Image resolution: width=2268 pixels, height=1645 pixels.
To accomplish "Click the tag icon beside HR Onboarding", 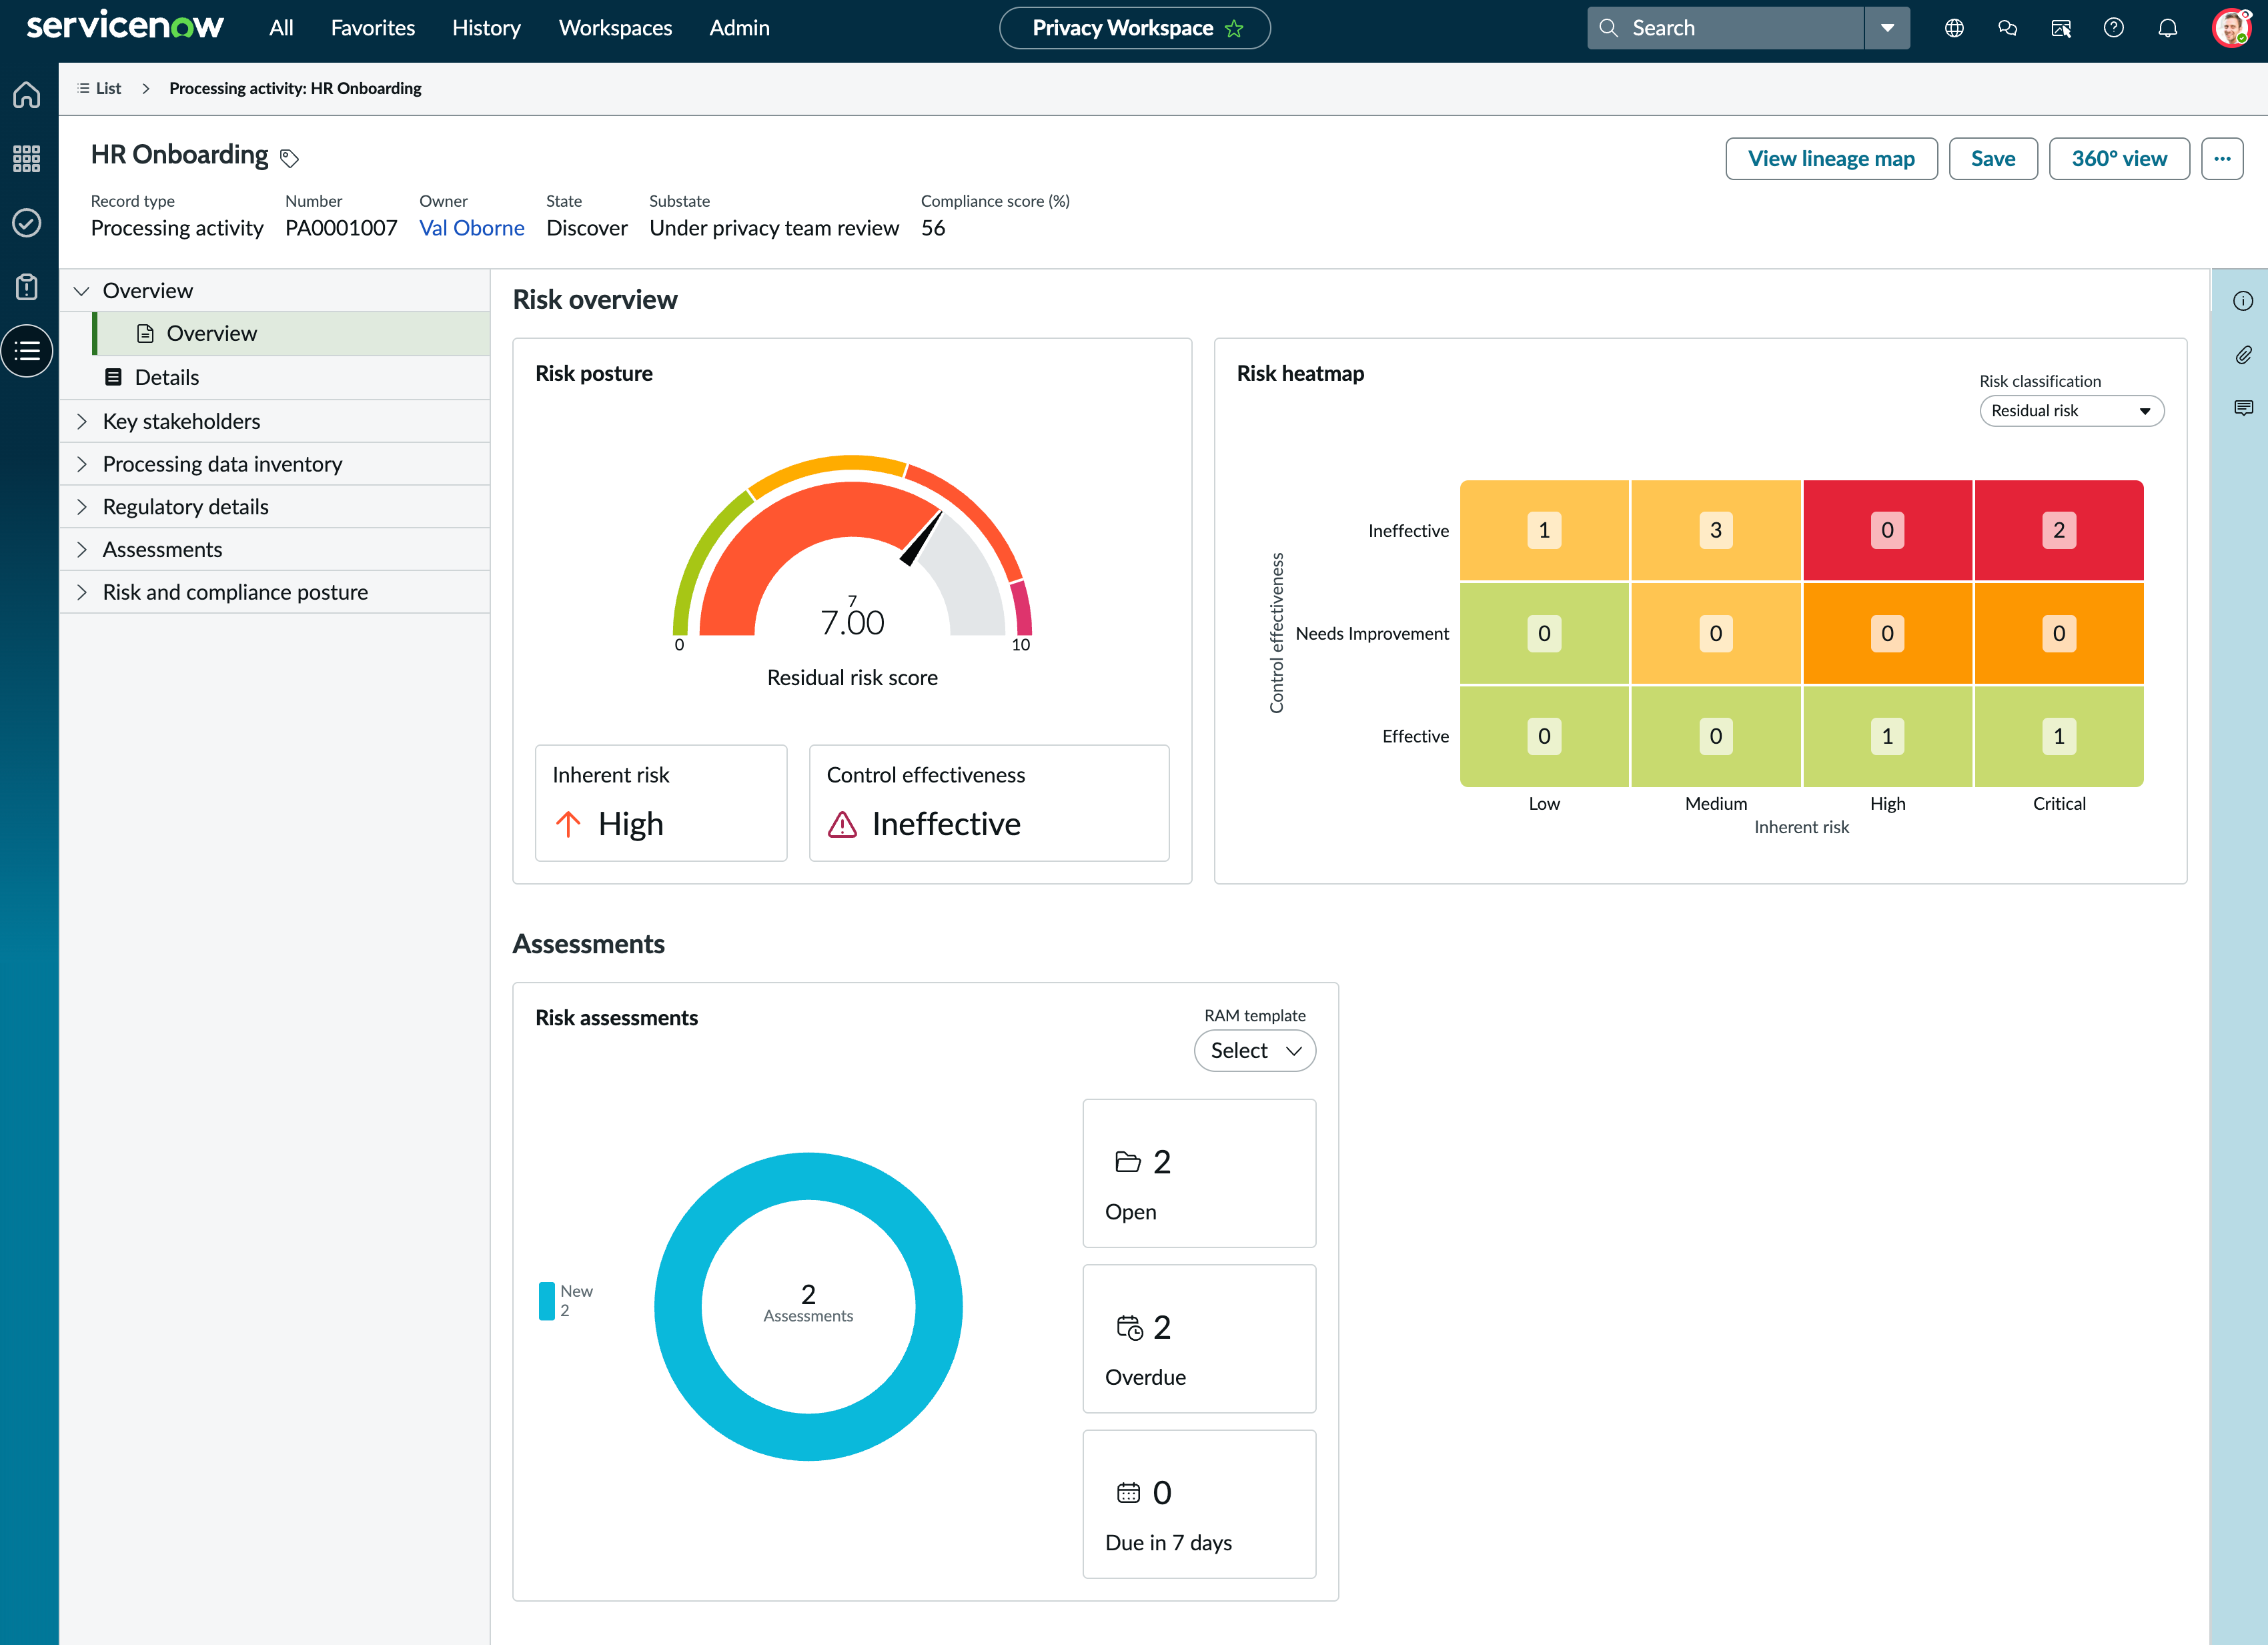I will click(x=290, y=158).
